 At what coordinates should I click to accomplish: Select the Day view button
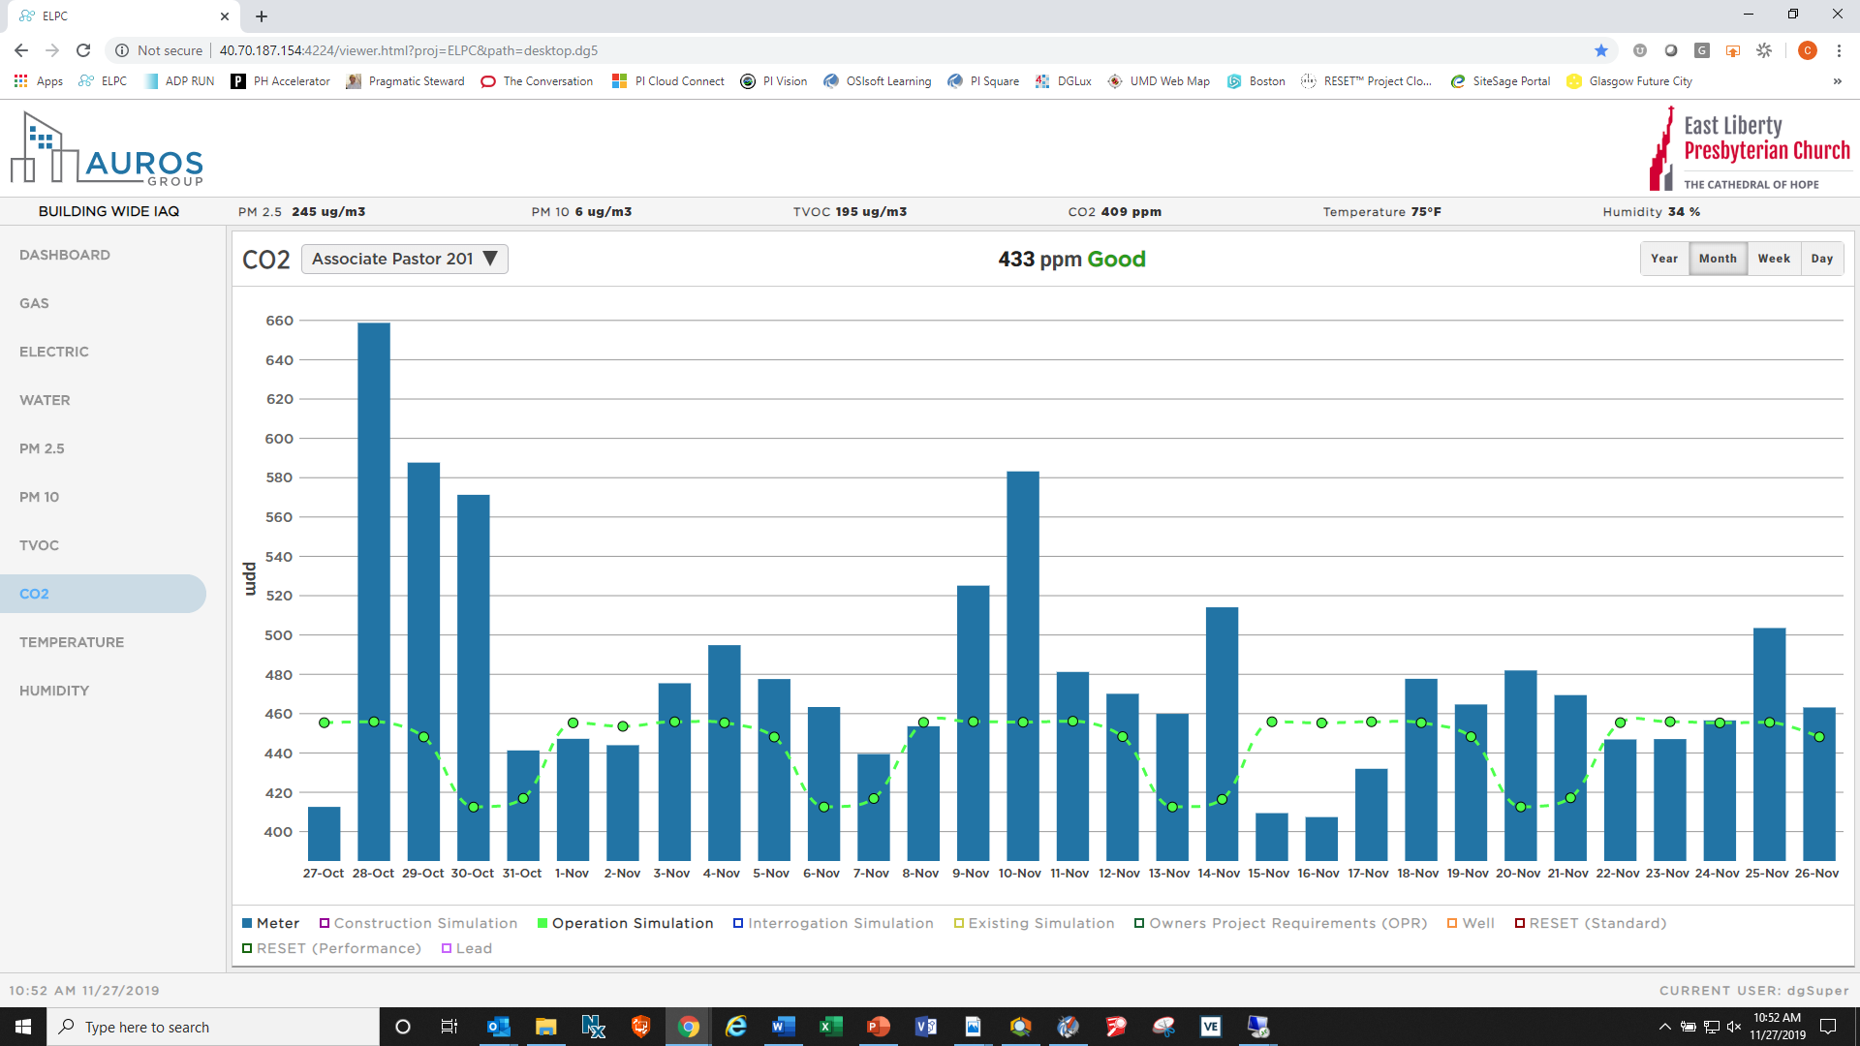point(1821,259)
